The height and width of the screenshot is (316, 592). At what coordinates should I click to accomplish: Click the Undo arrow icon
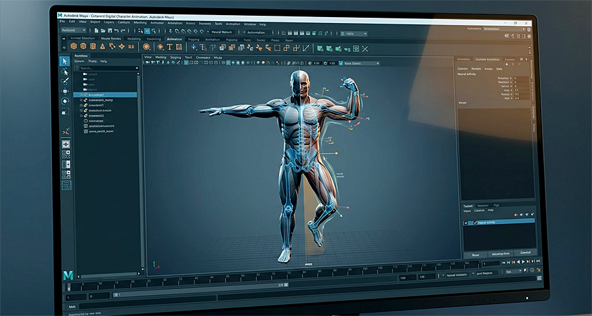[116, 30]
